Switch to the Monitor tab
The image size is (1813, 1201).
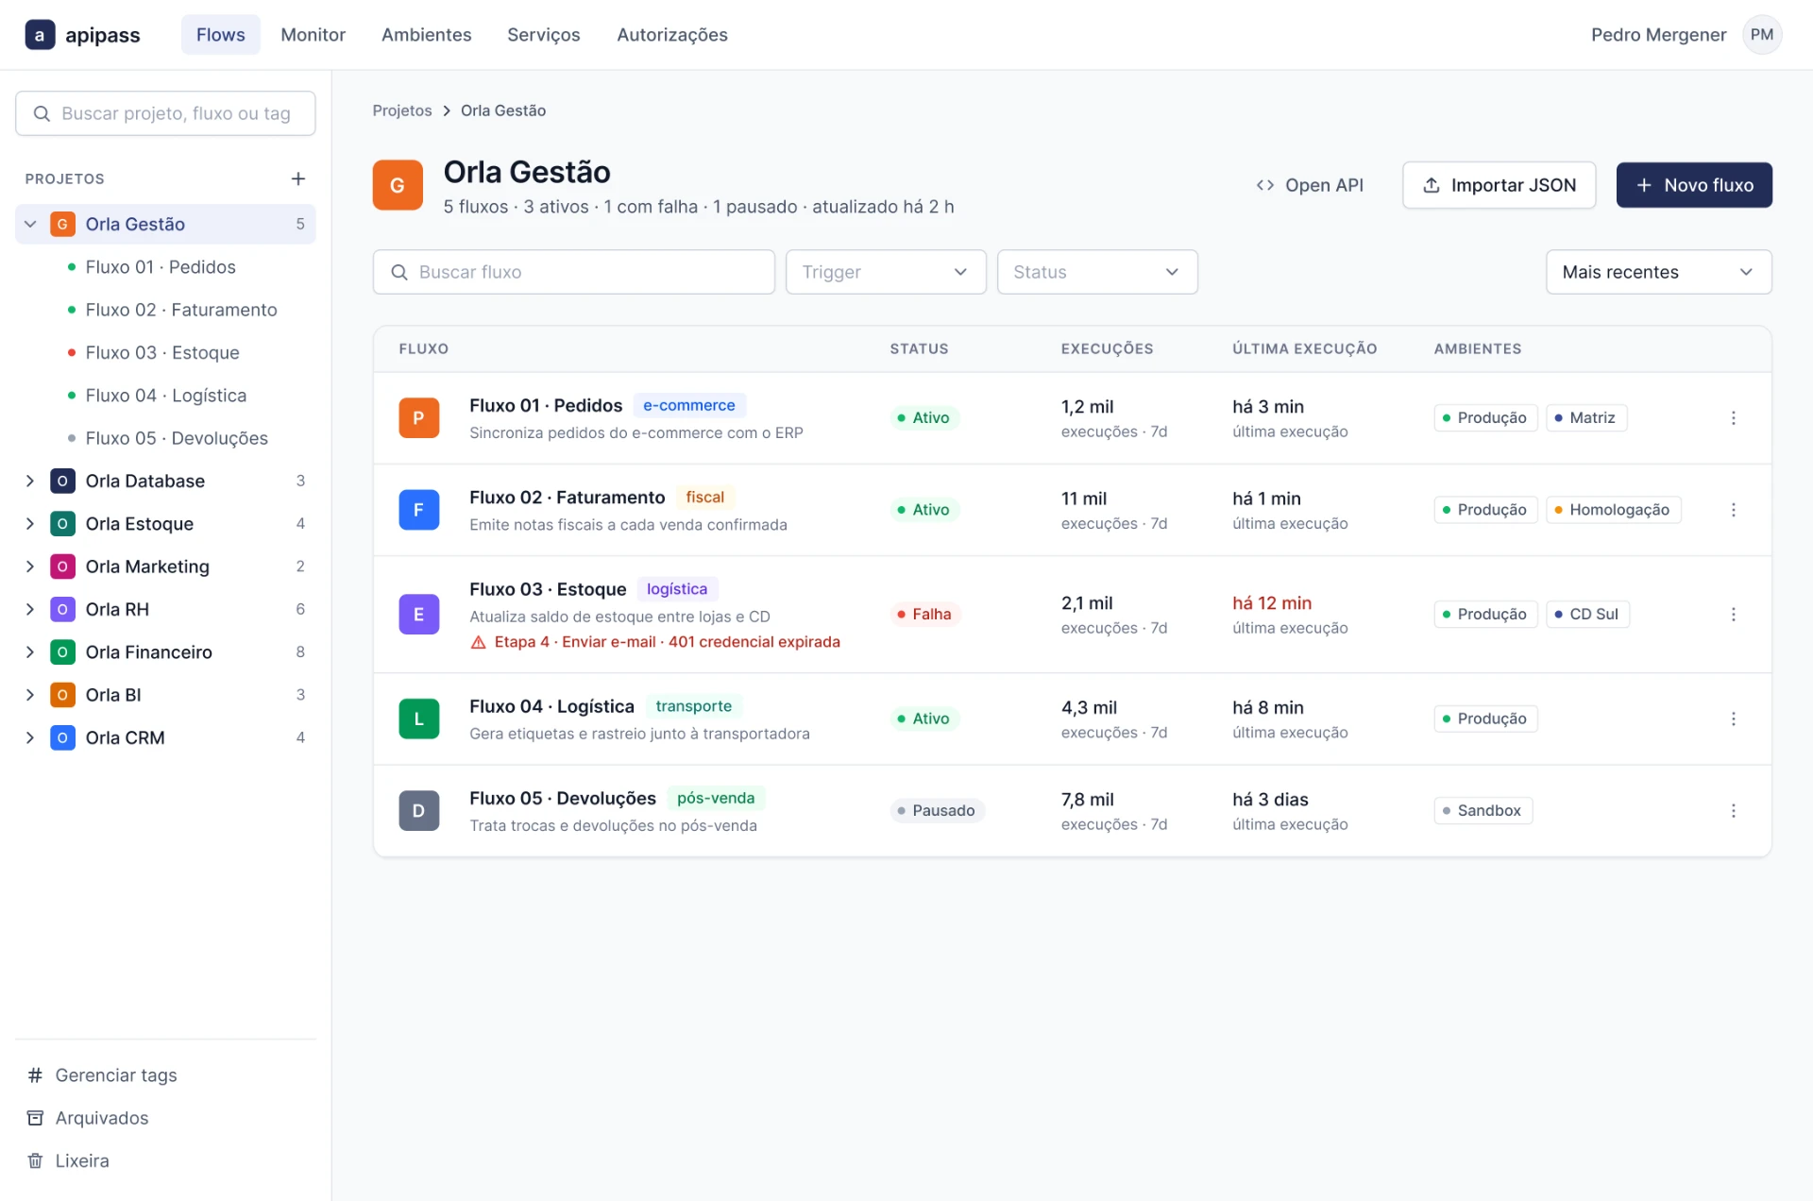[x=313, y=35]
